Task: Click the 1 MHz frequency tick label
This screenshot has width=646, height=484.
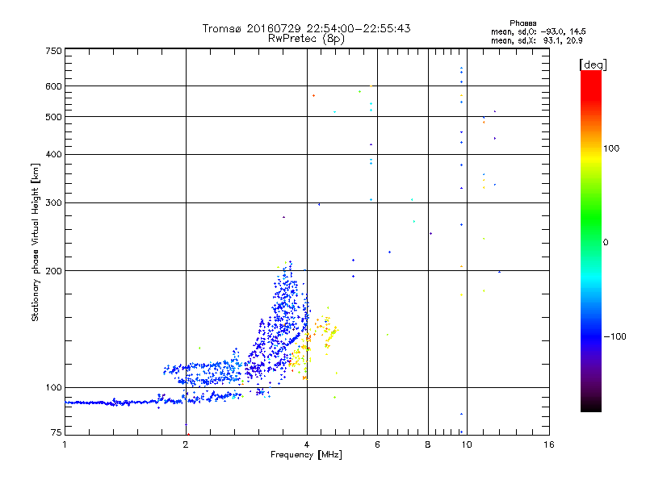Action: tap(65, 444)
